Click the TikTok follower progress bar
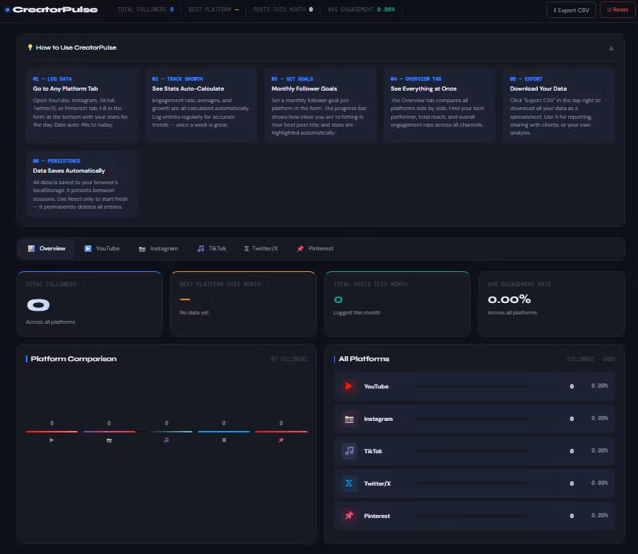The width and height of the screenshot is (638, 554). [x=473, y=451]
